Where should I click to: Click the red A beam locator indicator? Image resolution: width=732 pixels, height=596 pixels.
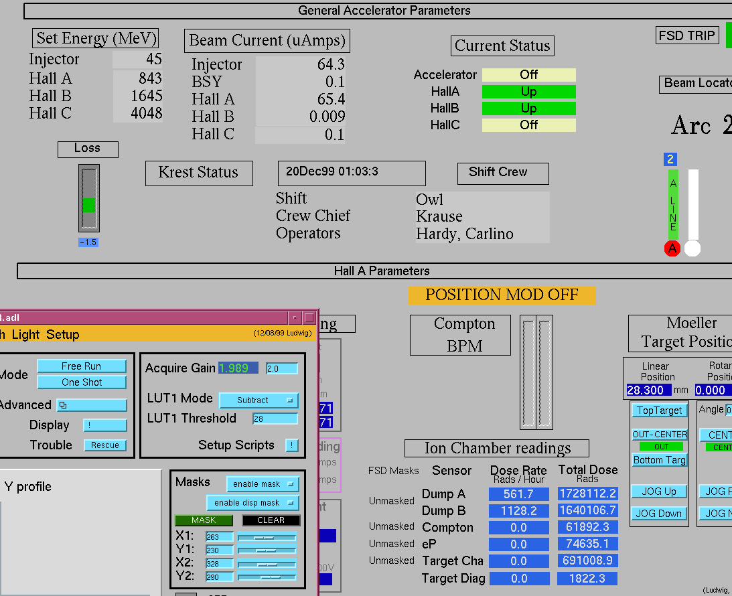[x=672, y=248]
